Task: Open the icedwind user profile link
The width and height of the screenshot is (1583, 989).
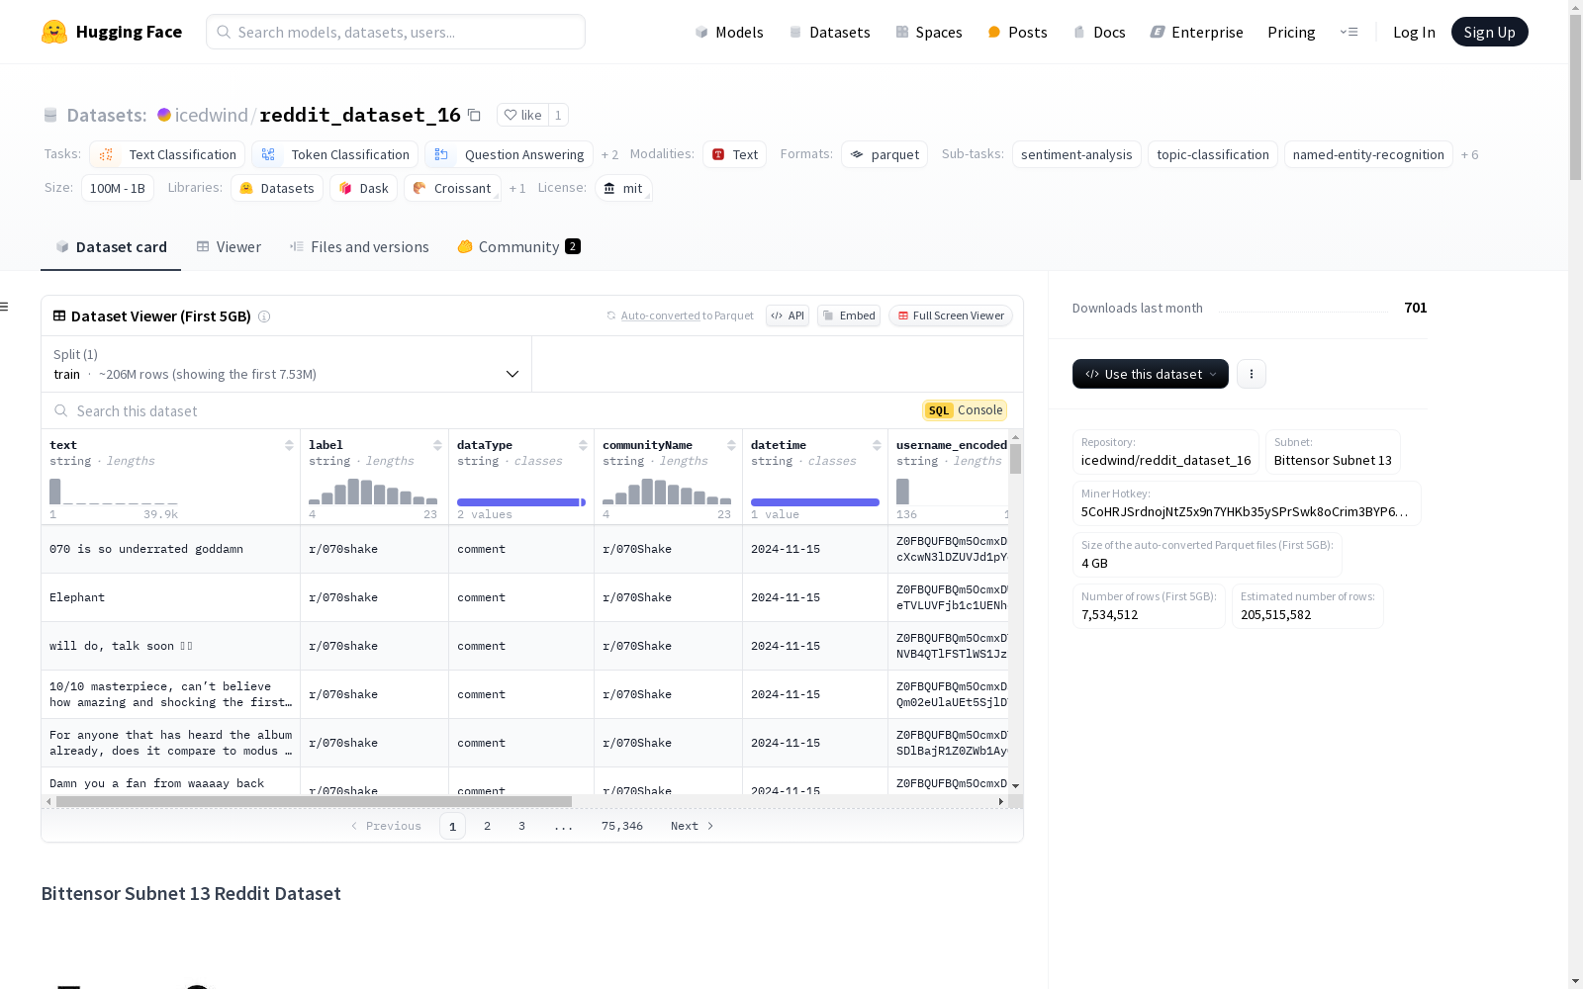Action: click(x=211, y=115)
